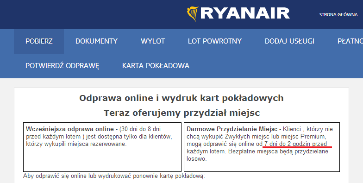This screenshot has height=183, width=363.
Task: Go to the DOKUMENTY step
Action: pos(96,41)
